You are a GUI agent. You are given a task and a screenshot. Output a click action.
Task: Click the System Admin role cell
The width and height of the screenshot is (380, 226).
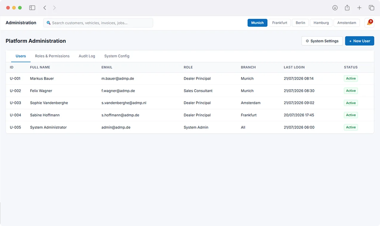tap(196, 127)
